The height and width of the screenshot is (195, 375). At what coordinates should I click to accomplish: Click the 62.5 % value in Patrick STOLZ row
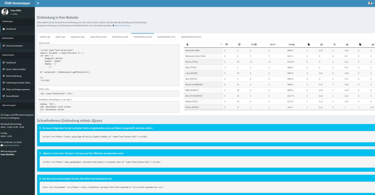pos(290,101)
